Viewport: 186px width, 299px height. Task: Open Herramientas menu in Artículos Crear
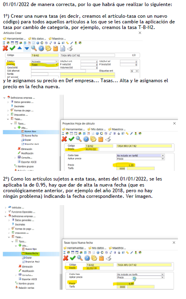click(x=14, y=39)
